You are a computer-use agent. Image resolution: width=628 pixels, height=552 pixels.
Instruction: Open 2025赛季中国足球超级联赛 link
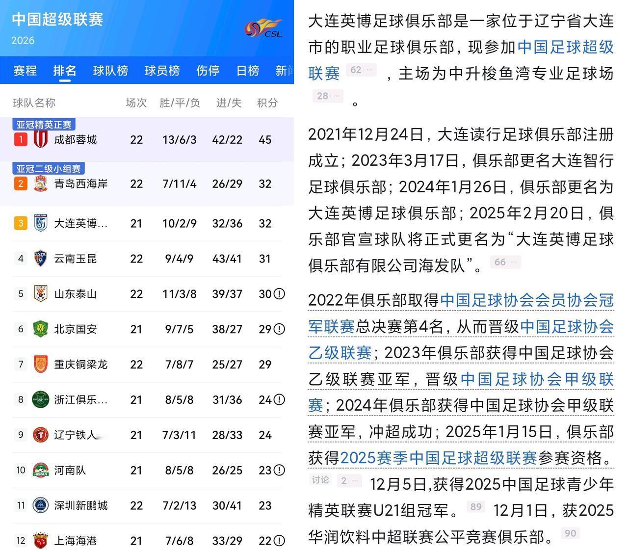[x=439, y=458]
